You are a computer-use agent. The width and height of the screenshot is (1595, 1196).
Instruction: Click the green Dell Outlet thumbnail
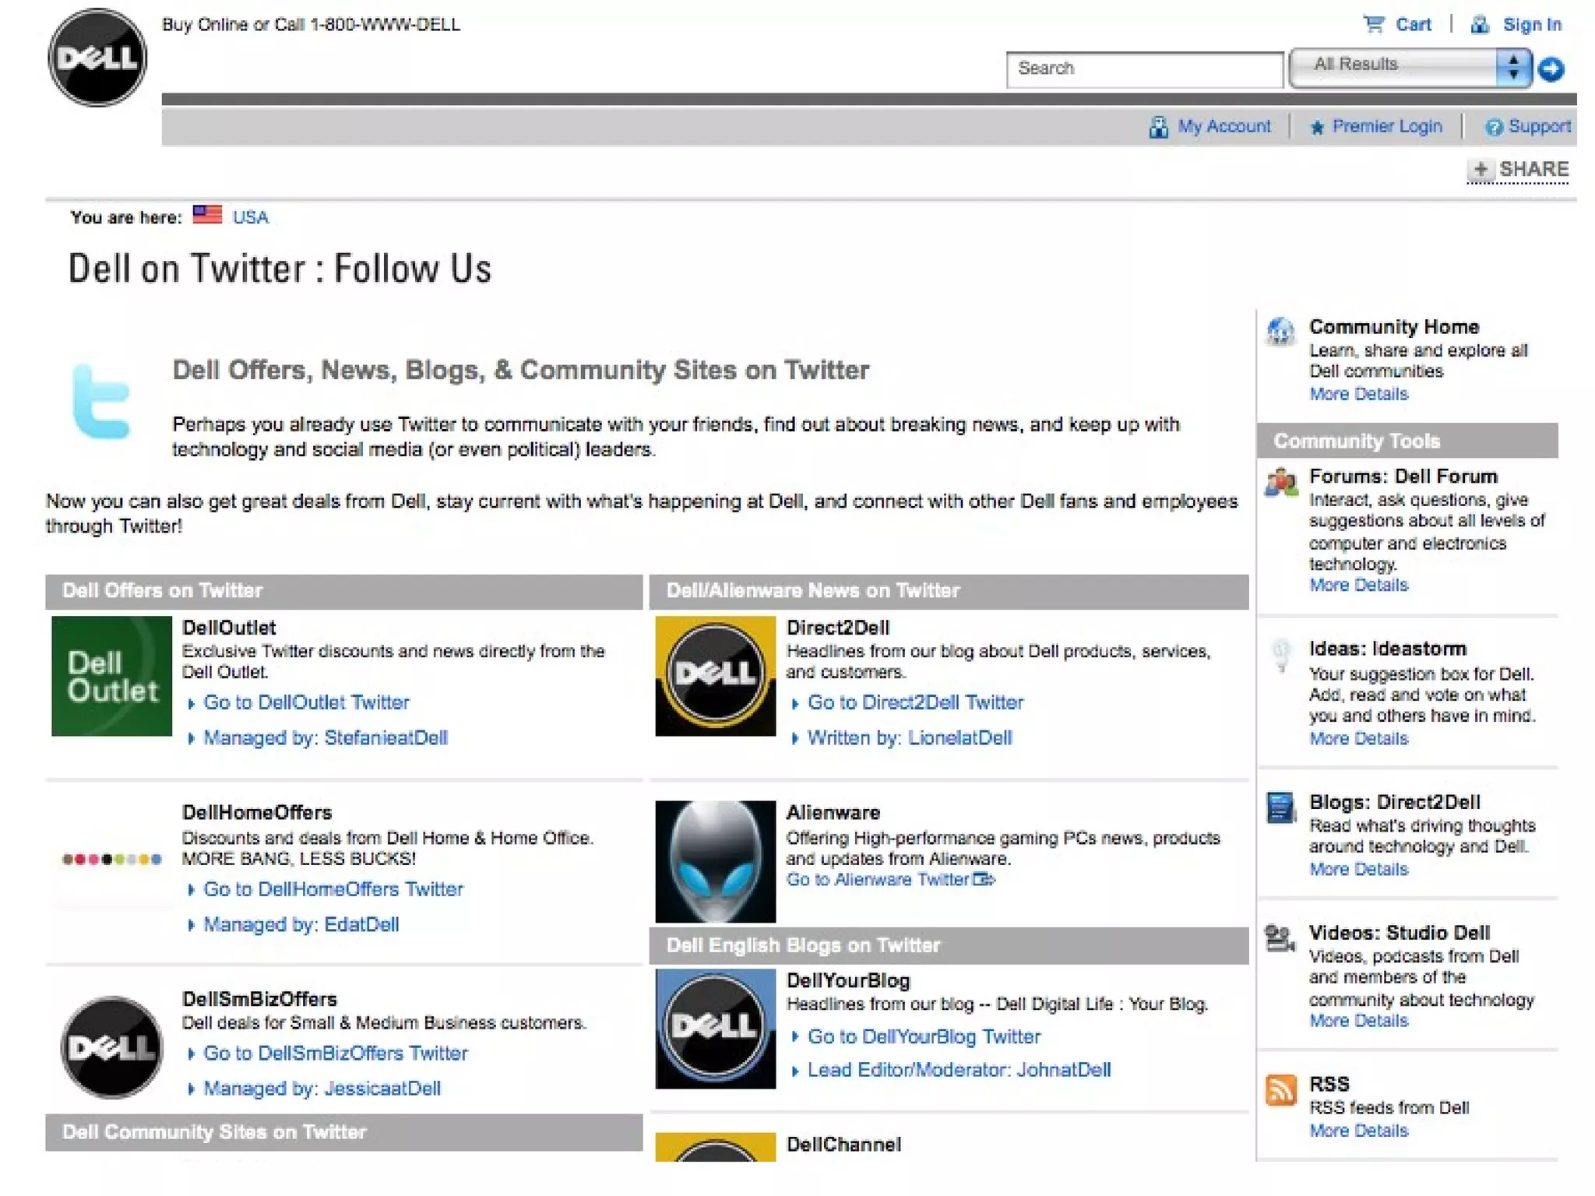coord(111,676)
